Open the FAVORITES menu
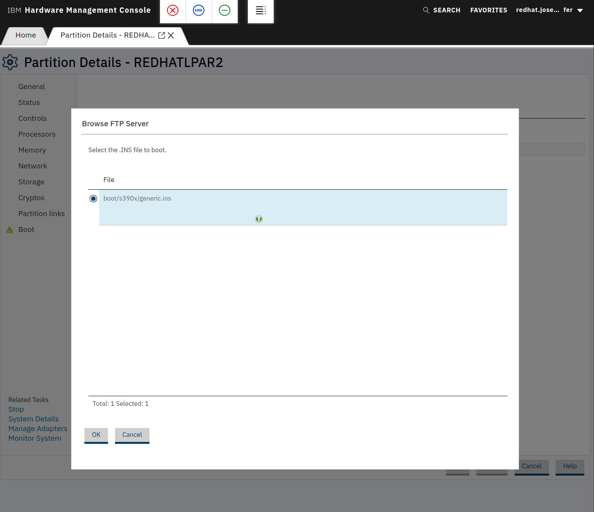This screenshot has width=594, height=512. pos(488,10)
